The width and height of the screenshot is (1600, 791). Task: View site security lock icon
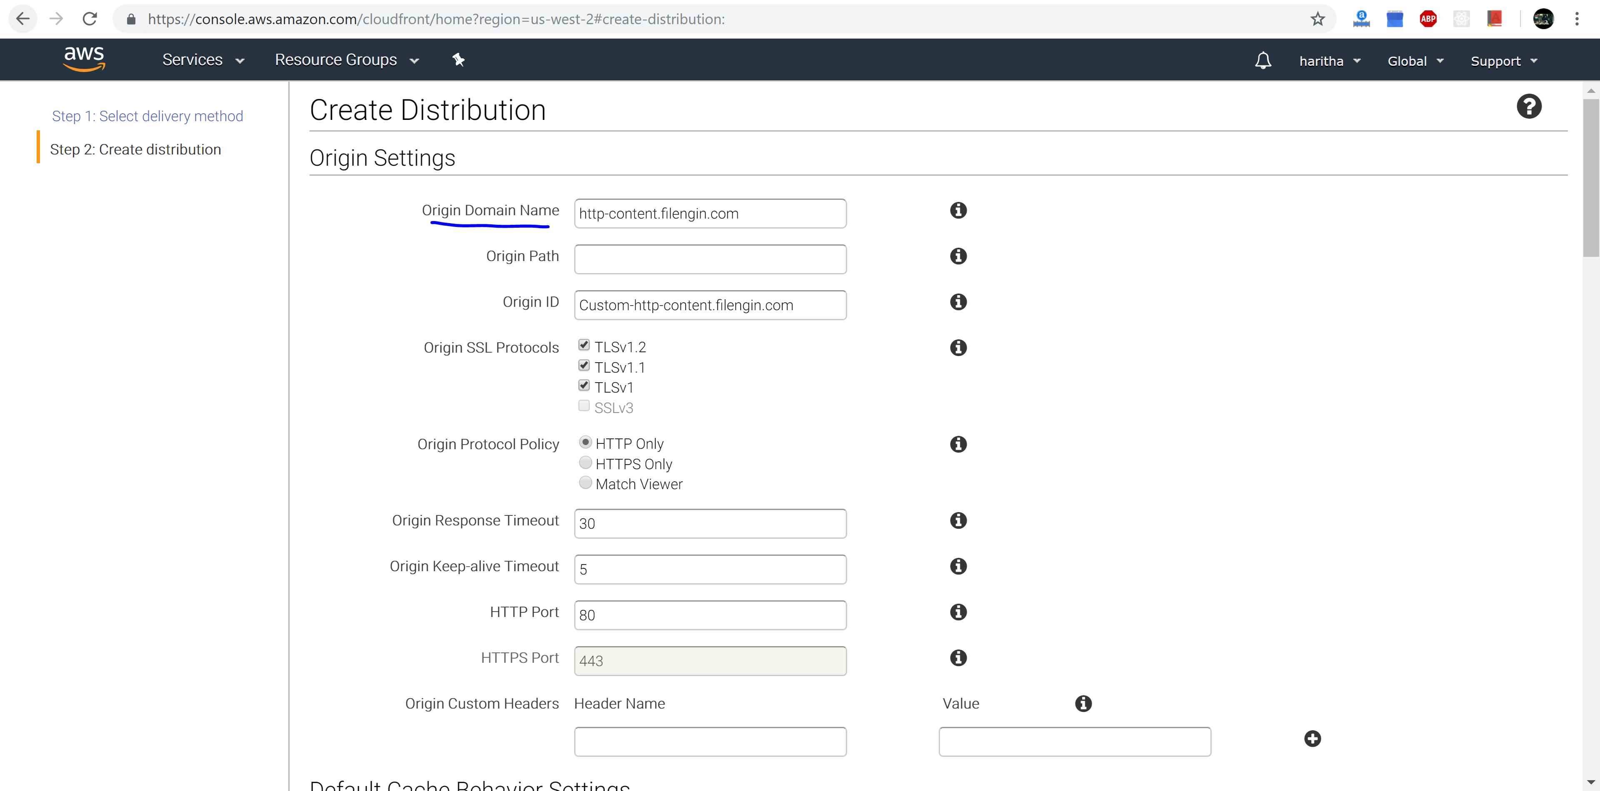pyautogui.click(x=130, y=19)
